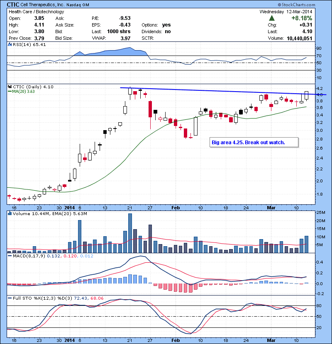Click the stochastic %D reading 68.06
This screenshot has width=332, height=344.
click(x=97, y=298)
